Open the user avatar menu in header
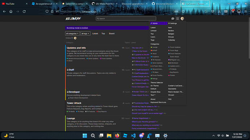 tap(182, 19)
